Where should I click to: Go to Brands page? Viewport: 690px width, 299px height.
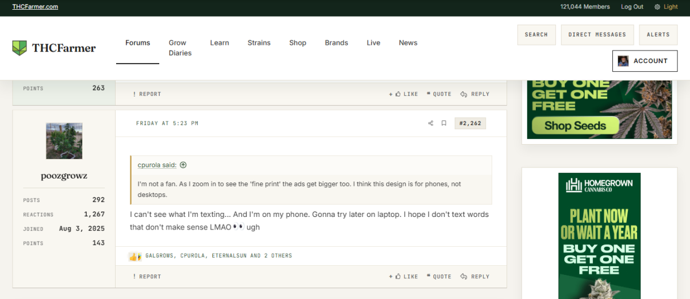pos(336,42)
